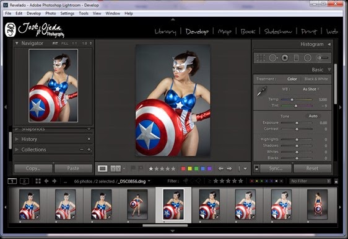Click the Auto tone button
348x239 pixels.
(x=313, y=116)
